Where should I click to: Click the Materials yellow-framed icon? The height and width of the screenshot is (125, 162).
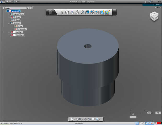point(108,12)
